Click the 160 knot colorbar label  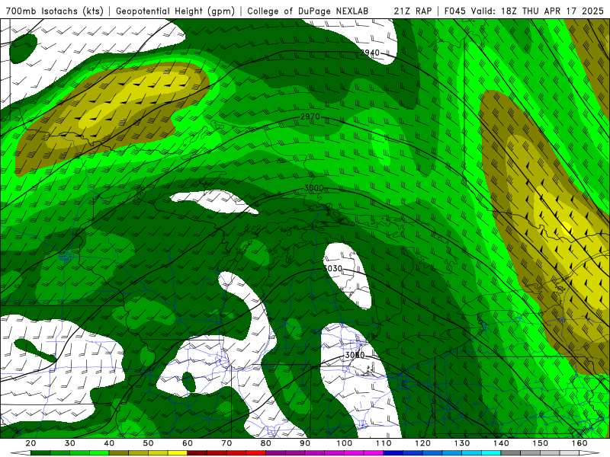click(579, 443)
